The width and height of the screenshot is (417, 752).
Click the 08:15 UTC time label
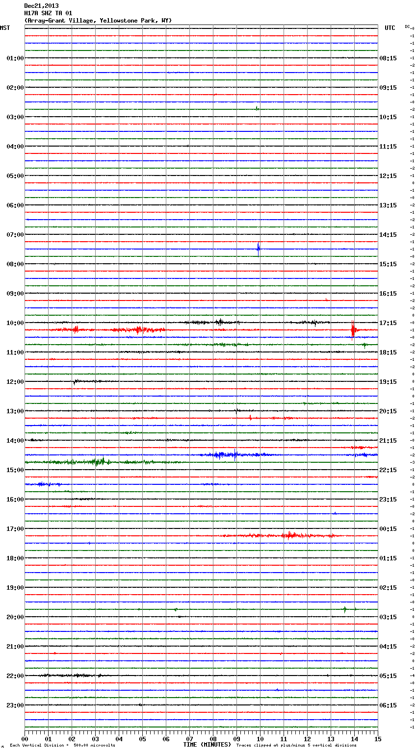pos(388,58)
